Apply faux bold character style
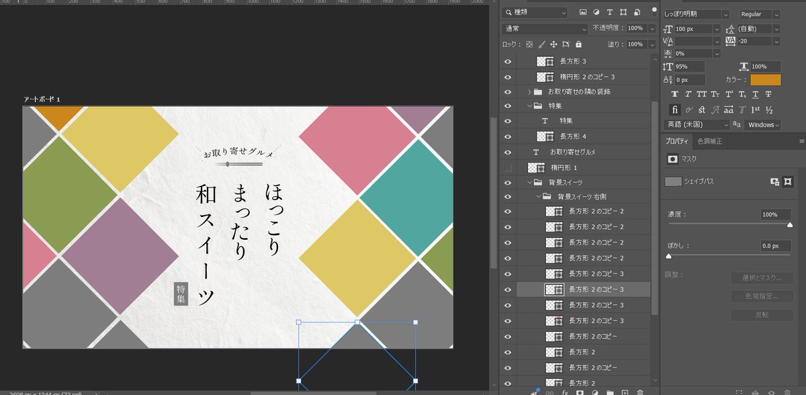The width and height of the screenshot is (806, 395). (x=675, y=95)
